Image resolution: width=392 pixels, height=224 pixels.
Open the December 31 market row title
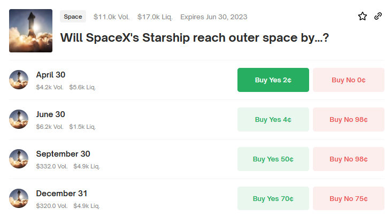pyautogui.click(x=62, y=193)
